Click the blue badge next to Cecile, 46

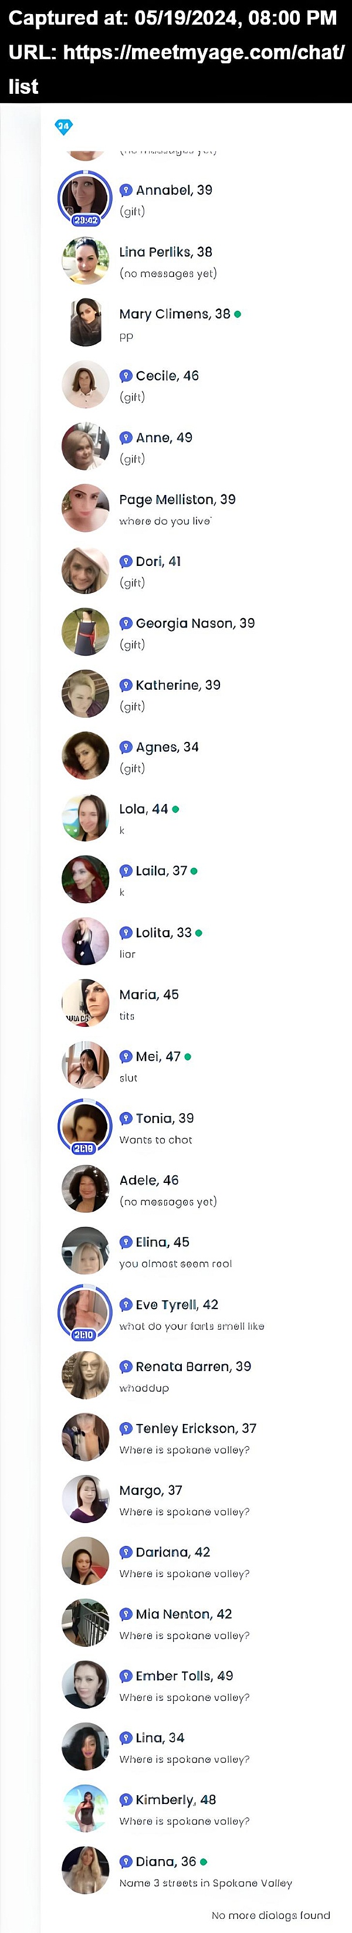tap(126, 376)
